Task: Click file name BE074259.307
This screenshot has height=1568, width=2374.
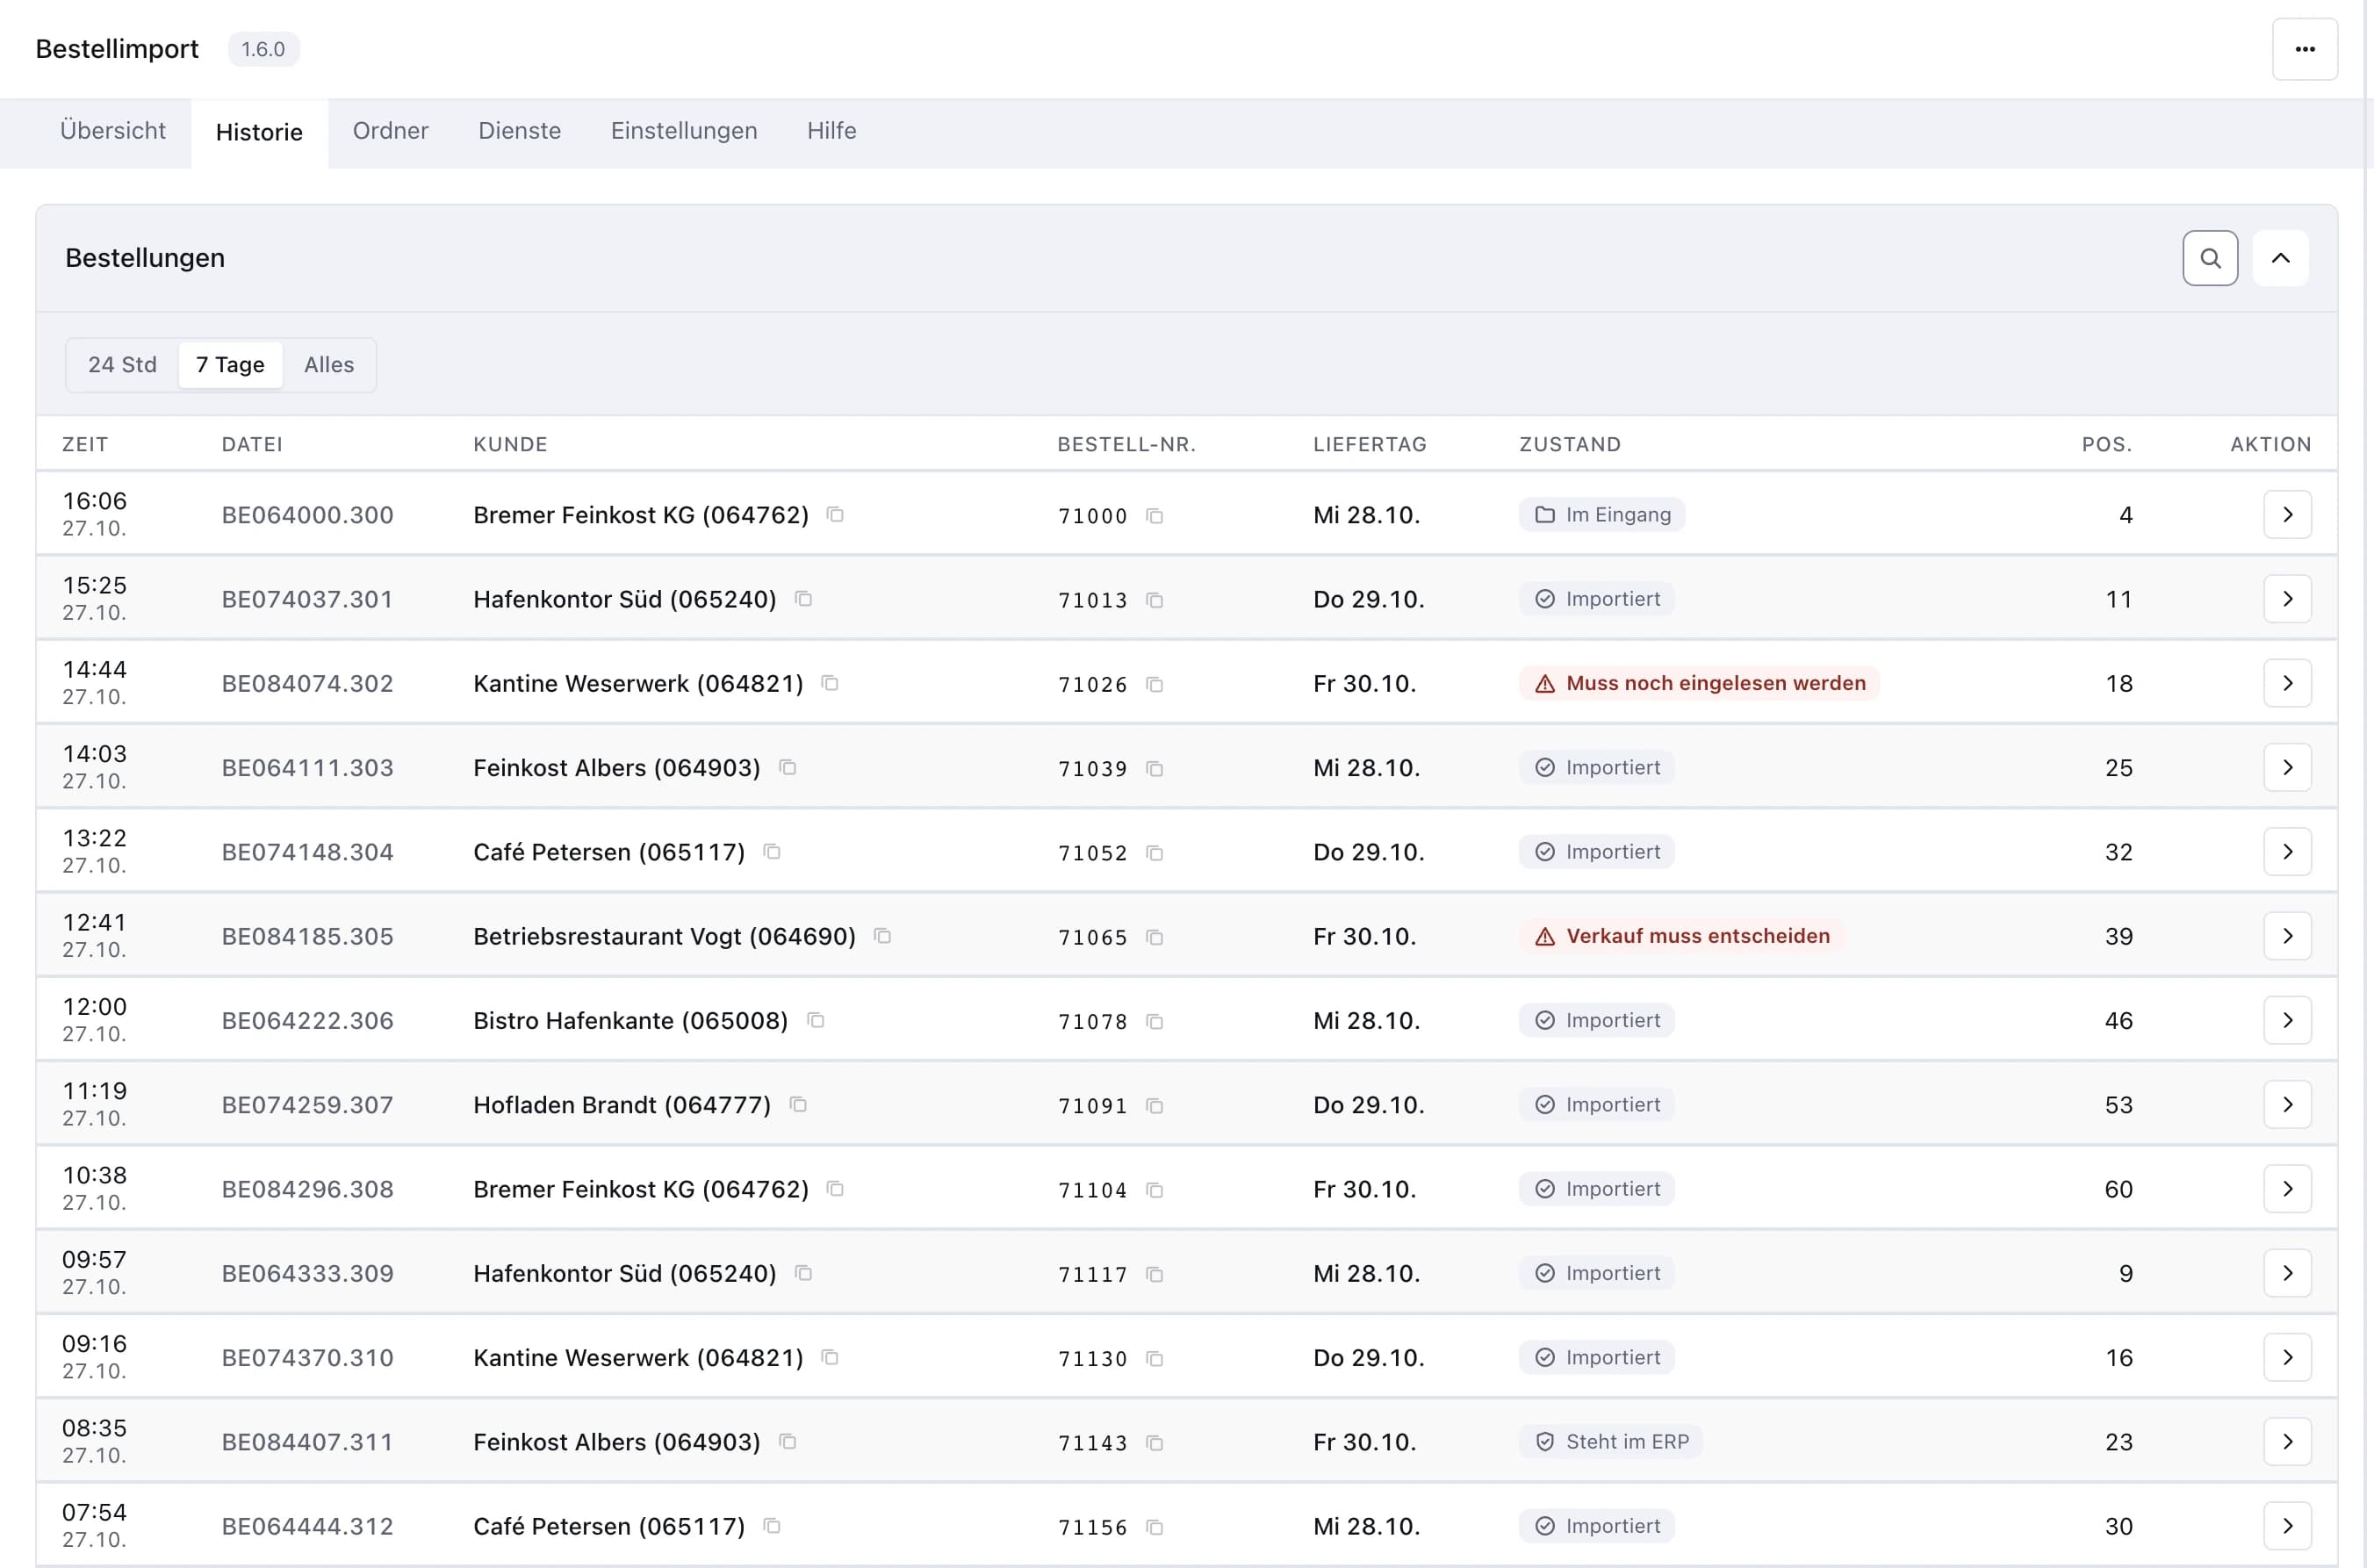Action: (x=307, y=1105)
